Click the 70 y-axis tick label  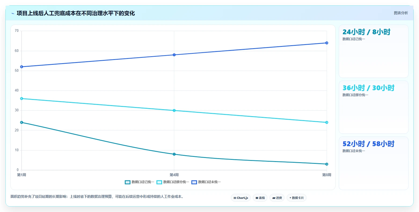click(x=17, y=31)
